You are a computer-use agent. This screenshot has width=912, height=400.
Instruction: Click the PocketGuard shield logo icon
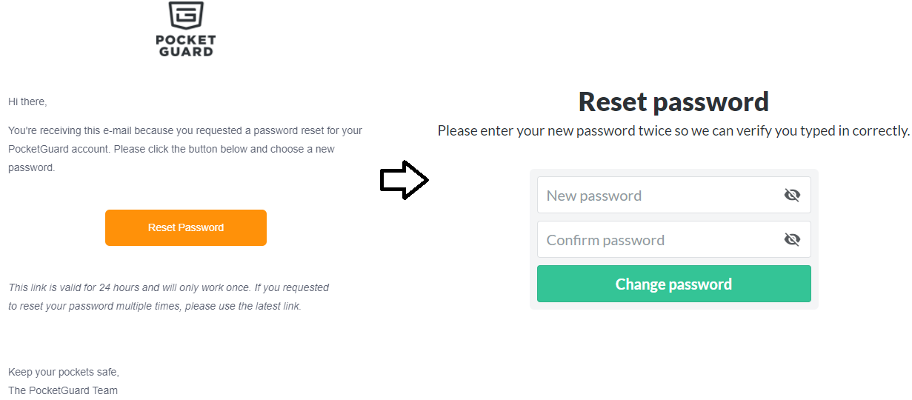[x=186, y=15]
